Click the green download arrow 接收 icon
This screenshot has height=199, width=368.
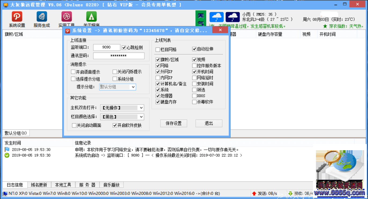pyautogui.click(x=290, y=193)
